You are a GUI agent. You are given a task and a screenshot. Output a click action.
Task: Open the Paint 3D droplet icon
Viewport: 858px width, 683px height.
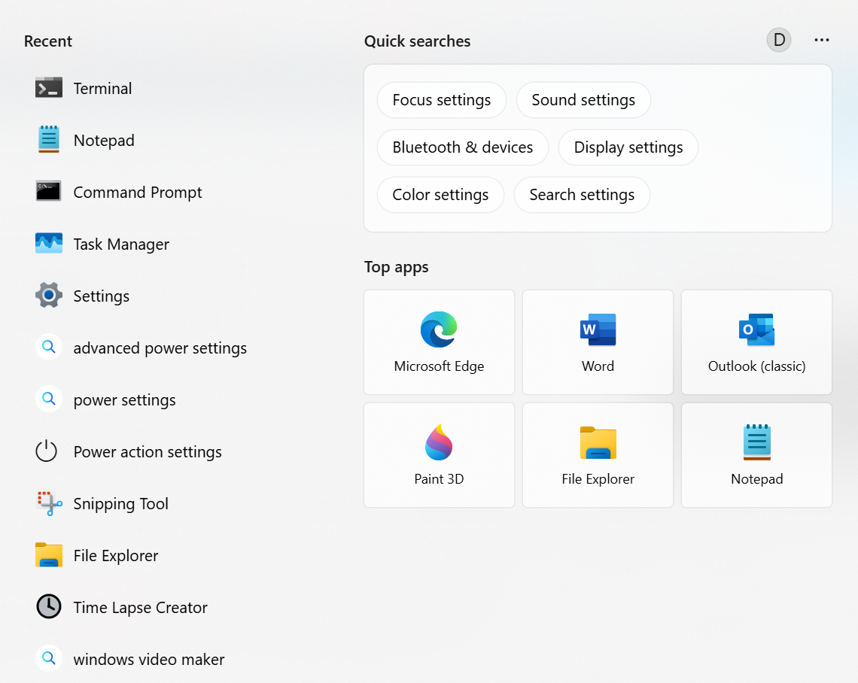point(439,442)
